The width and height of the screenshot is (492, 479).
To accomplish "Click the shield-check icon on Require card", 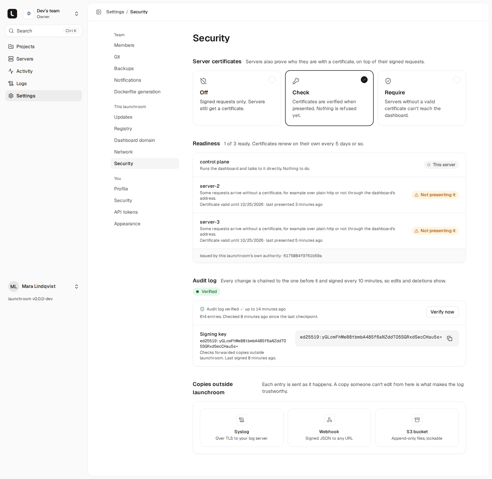I will coord(388,81).
